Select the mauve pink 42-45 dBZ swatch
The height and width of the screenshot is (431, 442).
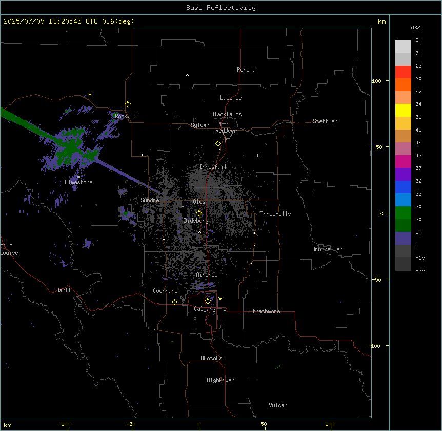tap(403, 148)
